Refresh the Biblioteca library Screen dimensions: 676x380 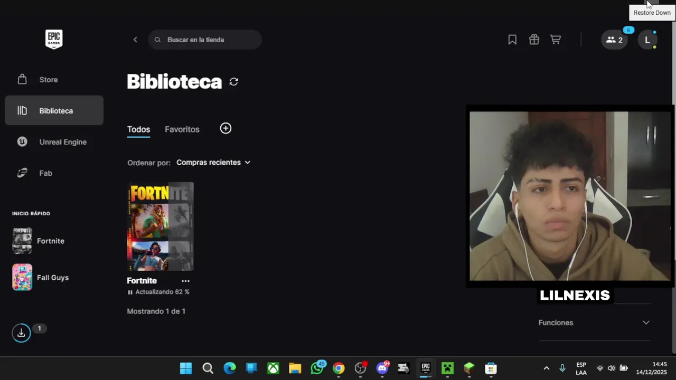[233, 82]
